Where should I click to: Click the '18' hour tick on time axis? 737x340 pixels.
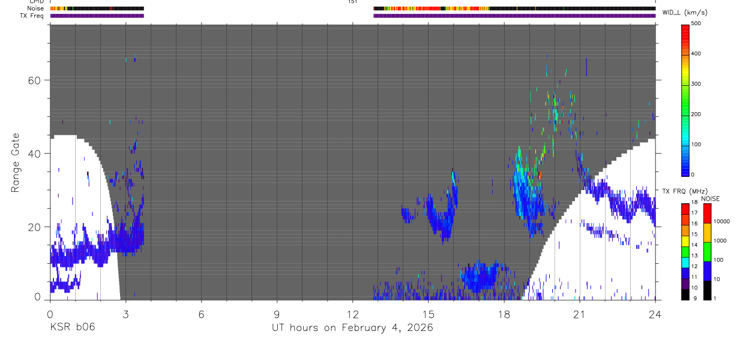504,314
